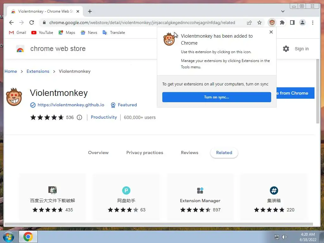324x243 pixels.
Task: Click the horizontal page scrollbar
Action: click(159, 224)
